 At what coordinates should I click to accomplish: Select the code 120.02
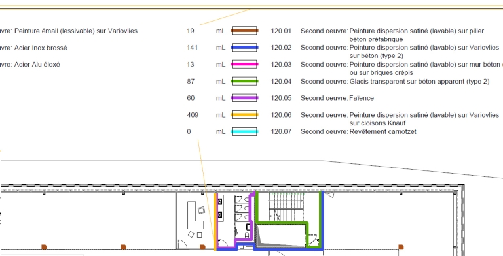pos(281,48)
